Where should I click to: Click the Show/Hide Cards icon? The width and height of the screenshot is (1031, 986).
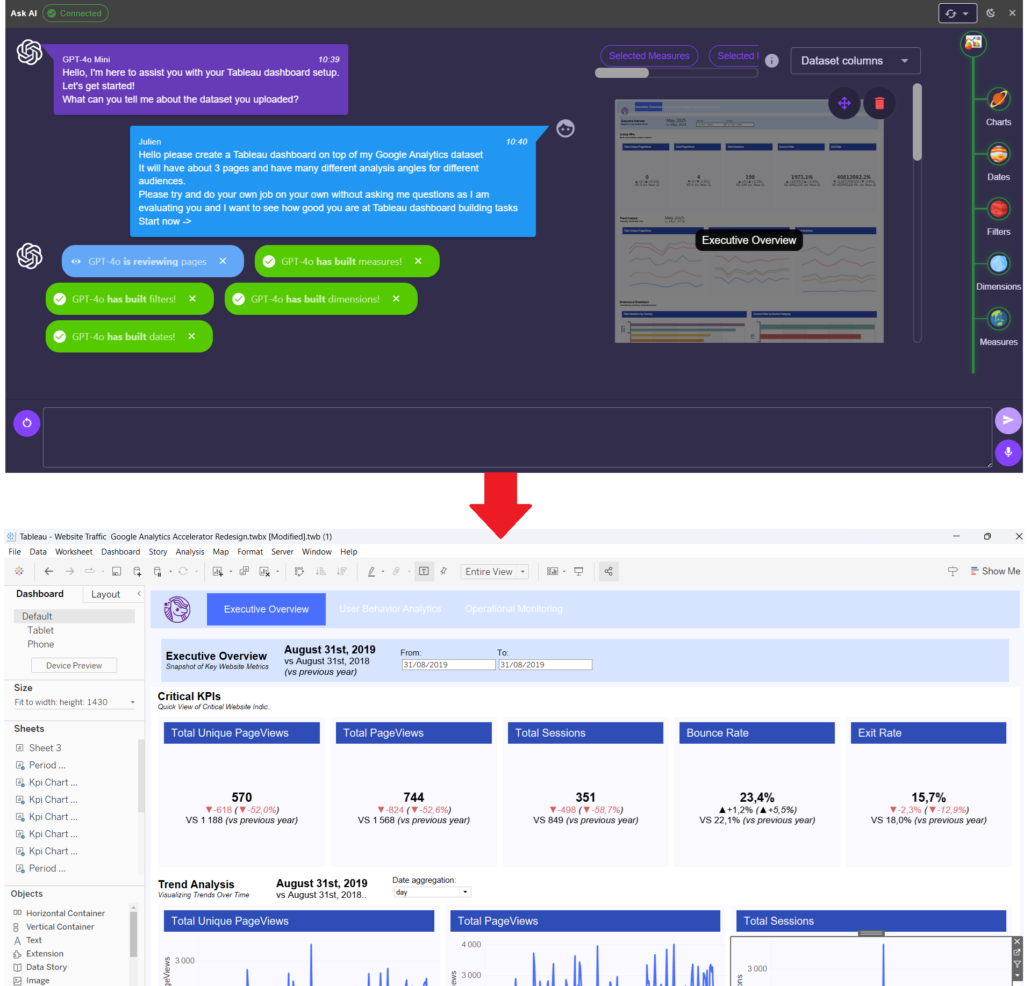(552, 571)
